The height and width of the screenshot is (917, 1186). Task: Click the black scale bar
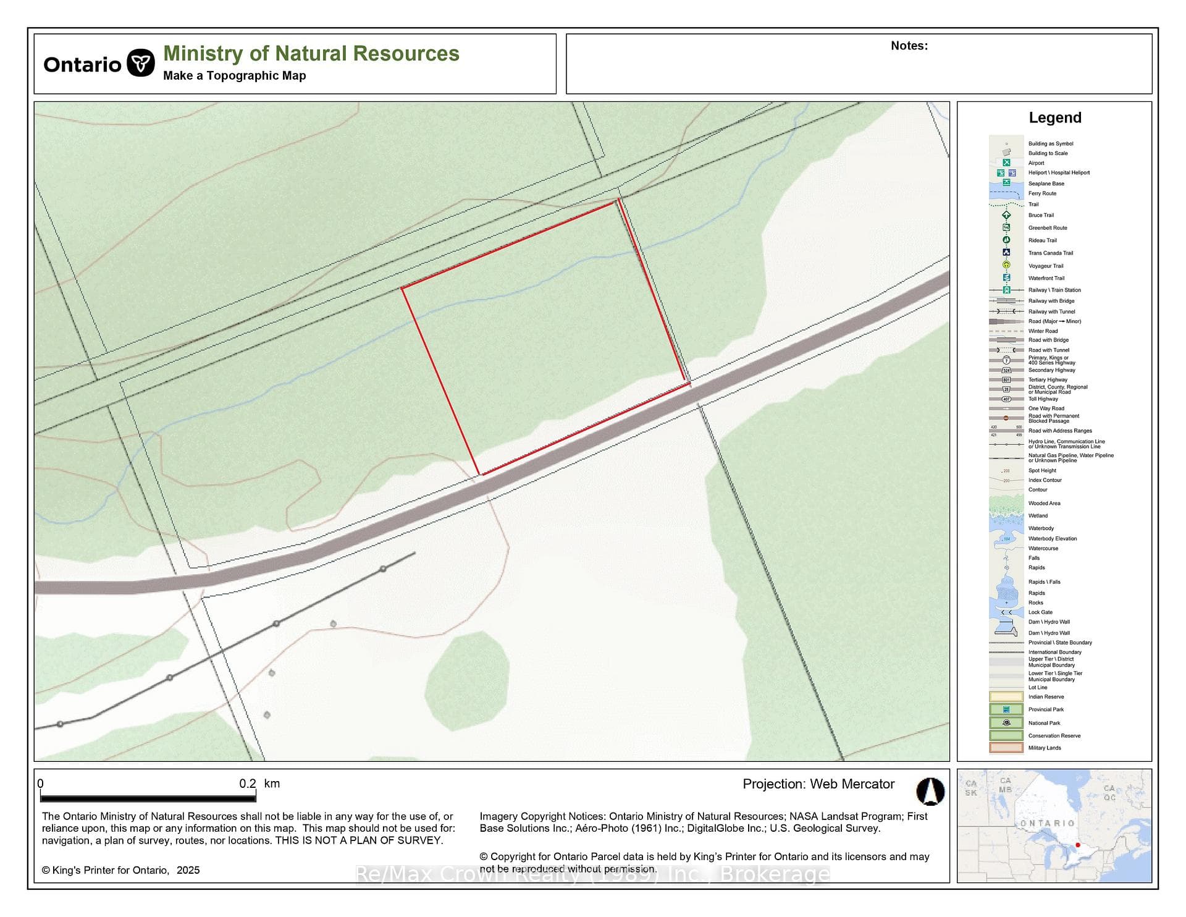(148, 798)
